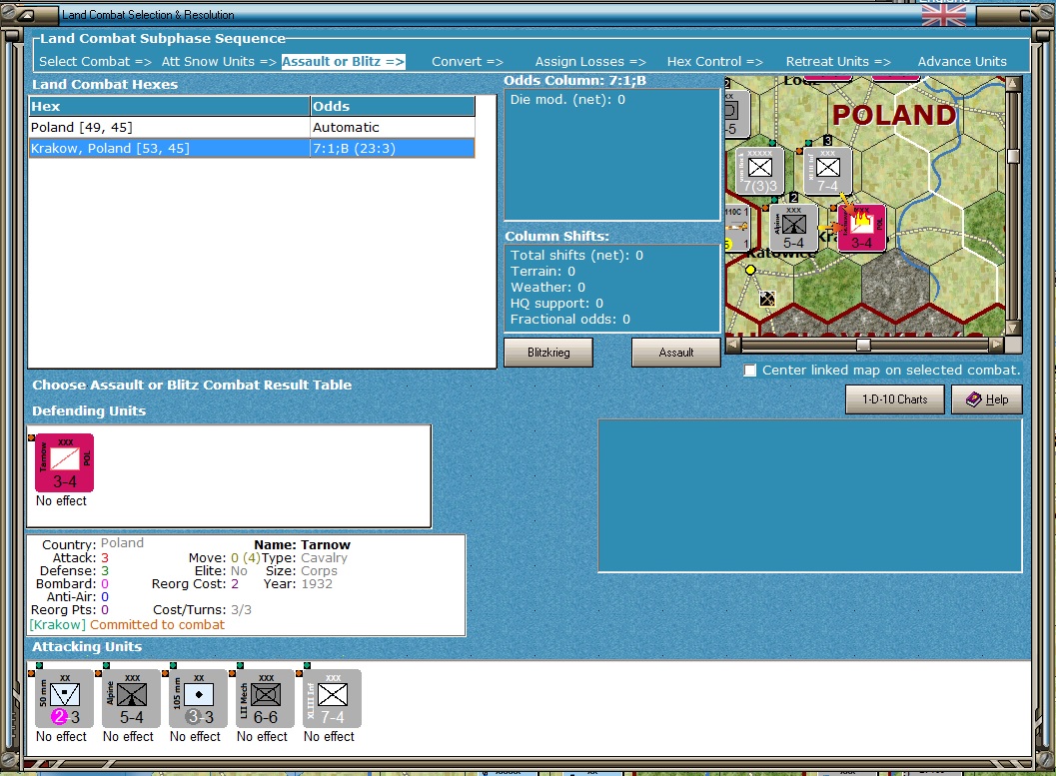Click the Odds column header
The width and height of the screenshot is (1056, 776).
click(393, 106)
